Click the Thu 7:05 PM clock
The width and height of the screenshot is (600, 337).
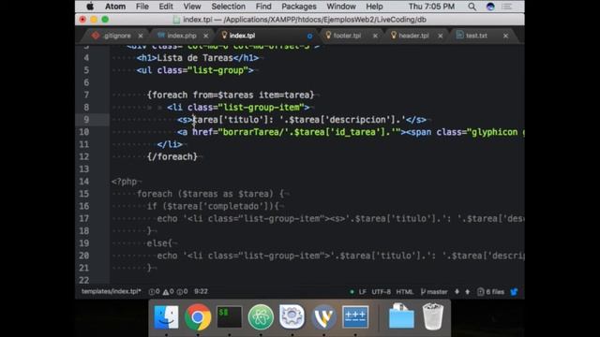pyautogui.click(x=431, y=7)
